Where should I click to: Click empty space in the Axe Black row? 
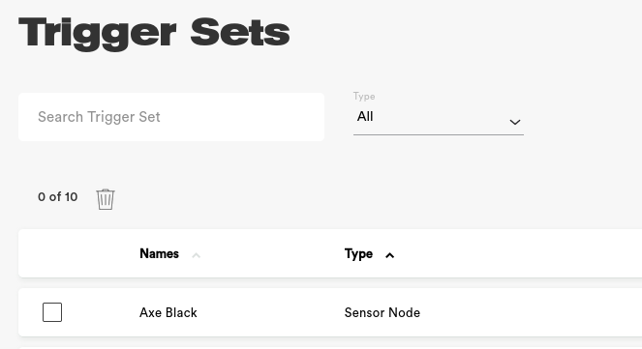point(533,312)
